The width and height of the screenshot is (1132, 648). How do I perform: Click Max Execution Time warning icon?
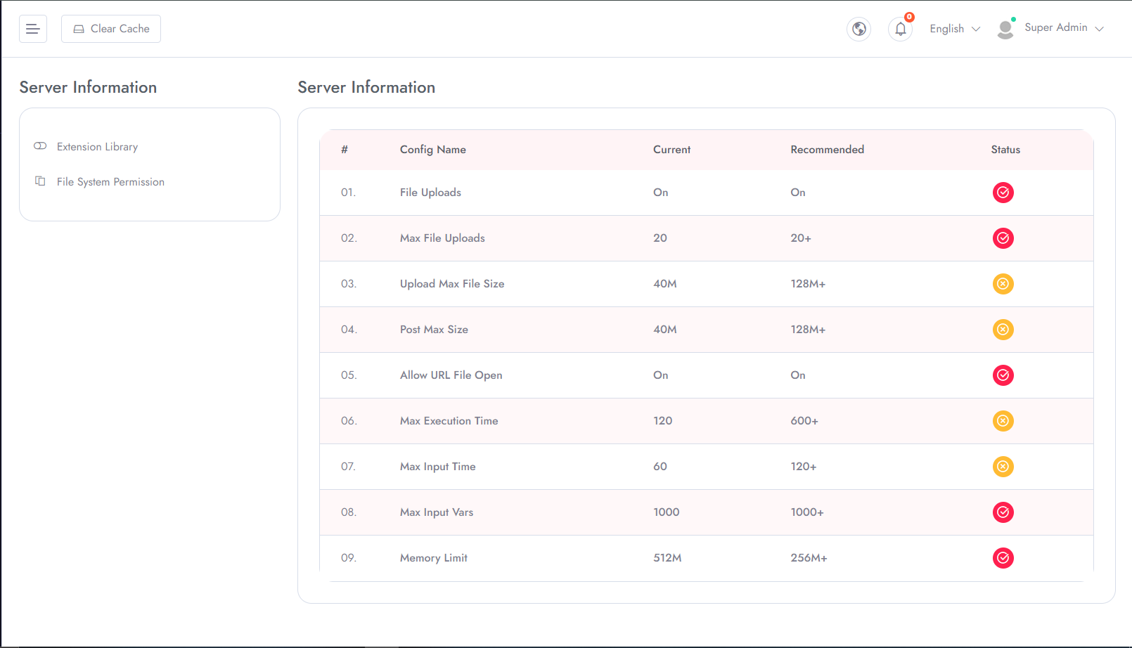coord(1003,421)
